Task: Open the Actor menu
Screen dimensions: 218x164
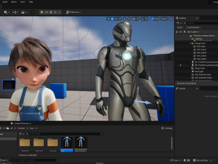Action: (23, 2)
